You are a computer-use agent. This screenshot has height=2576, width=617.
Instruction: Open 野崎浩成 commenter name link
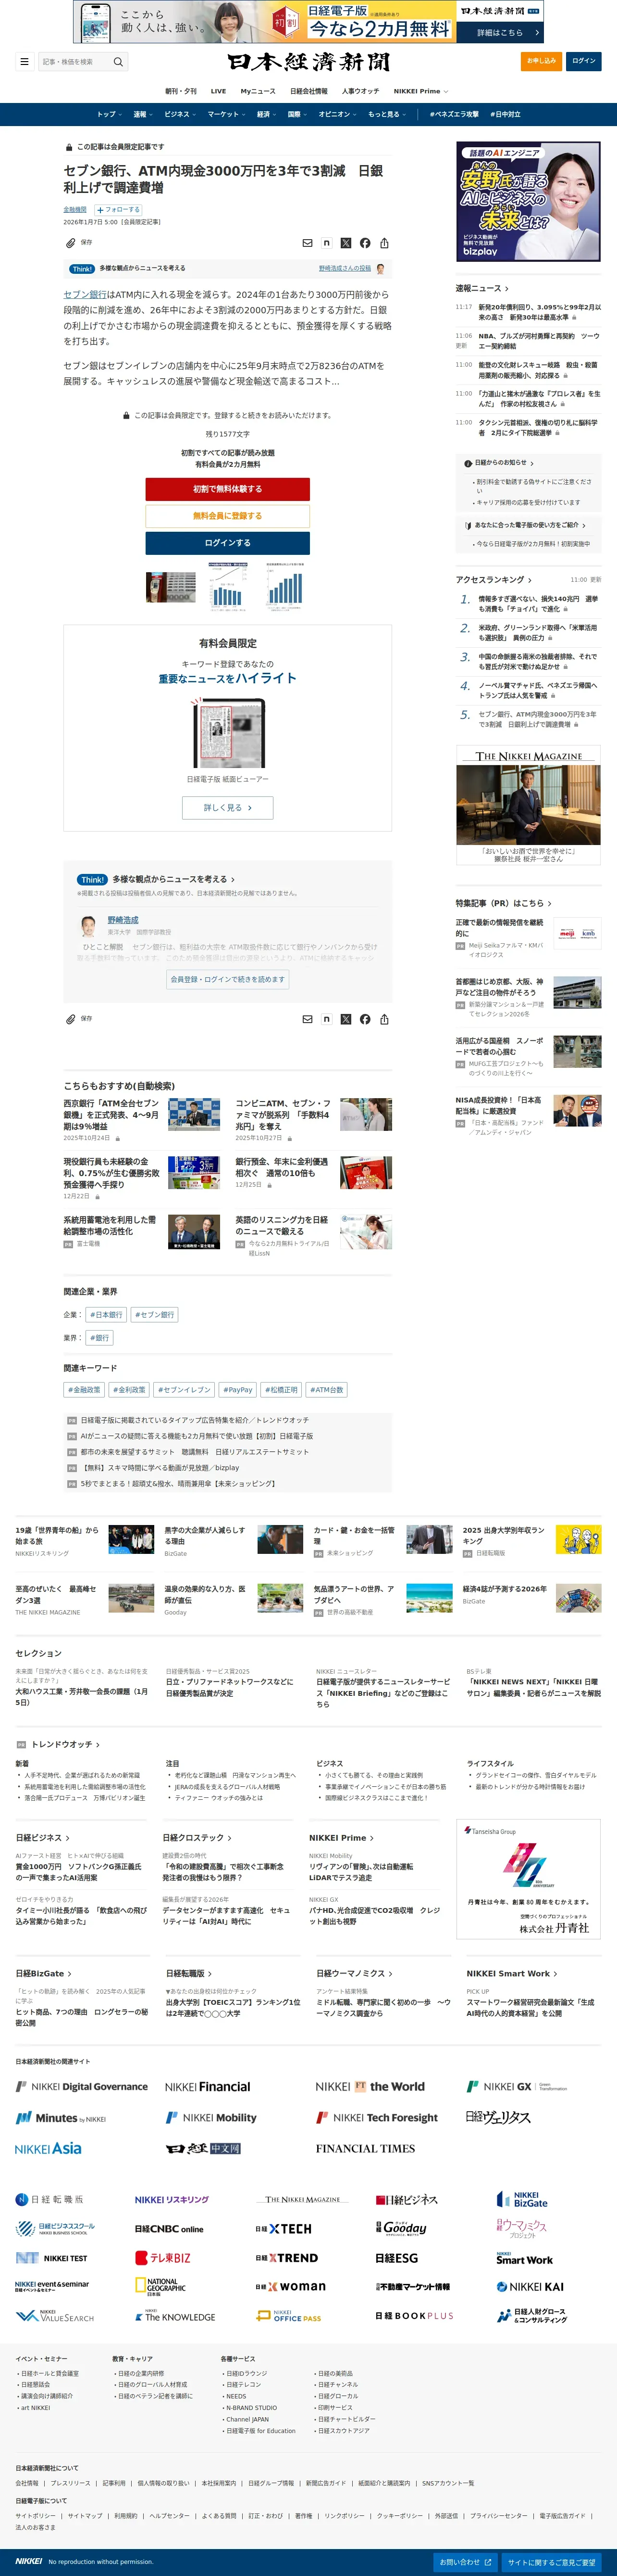tap(123, 919)
